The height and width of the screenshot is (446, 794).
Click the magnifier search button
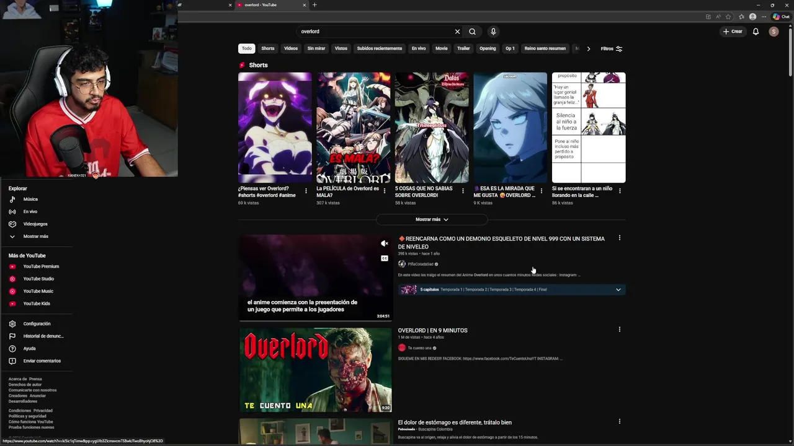click(472, 32)
